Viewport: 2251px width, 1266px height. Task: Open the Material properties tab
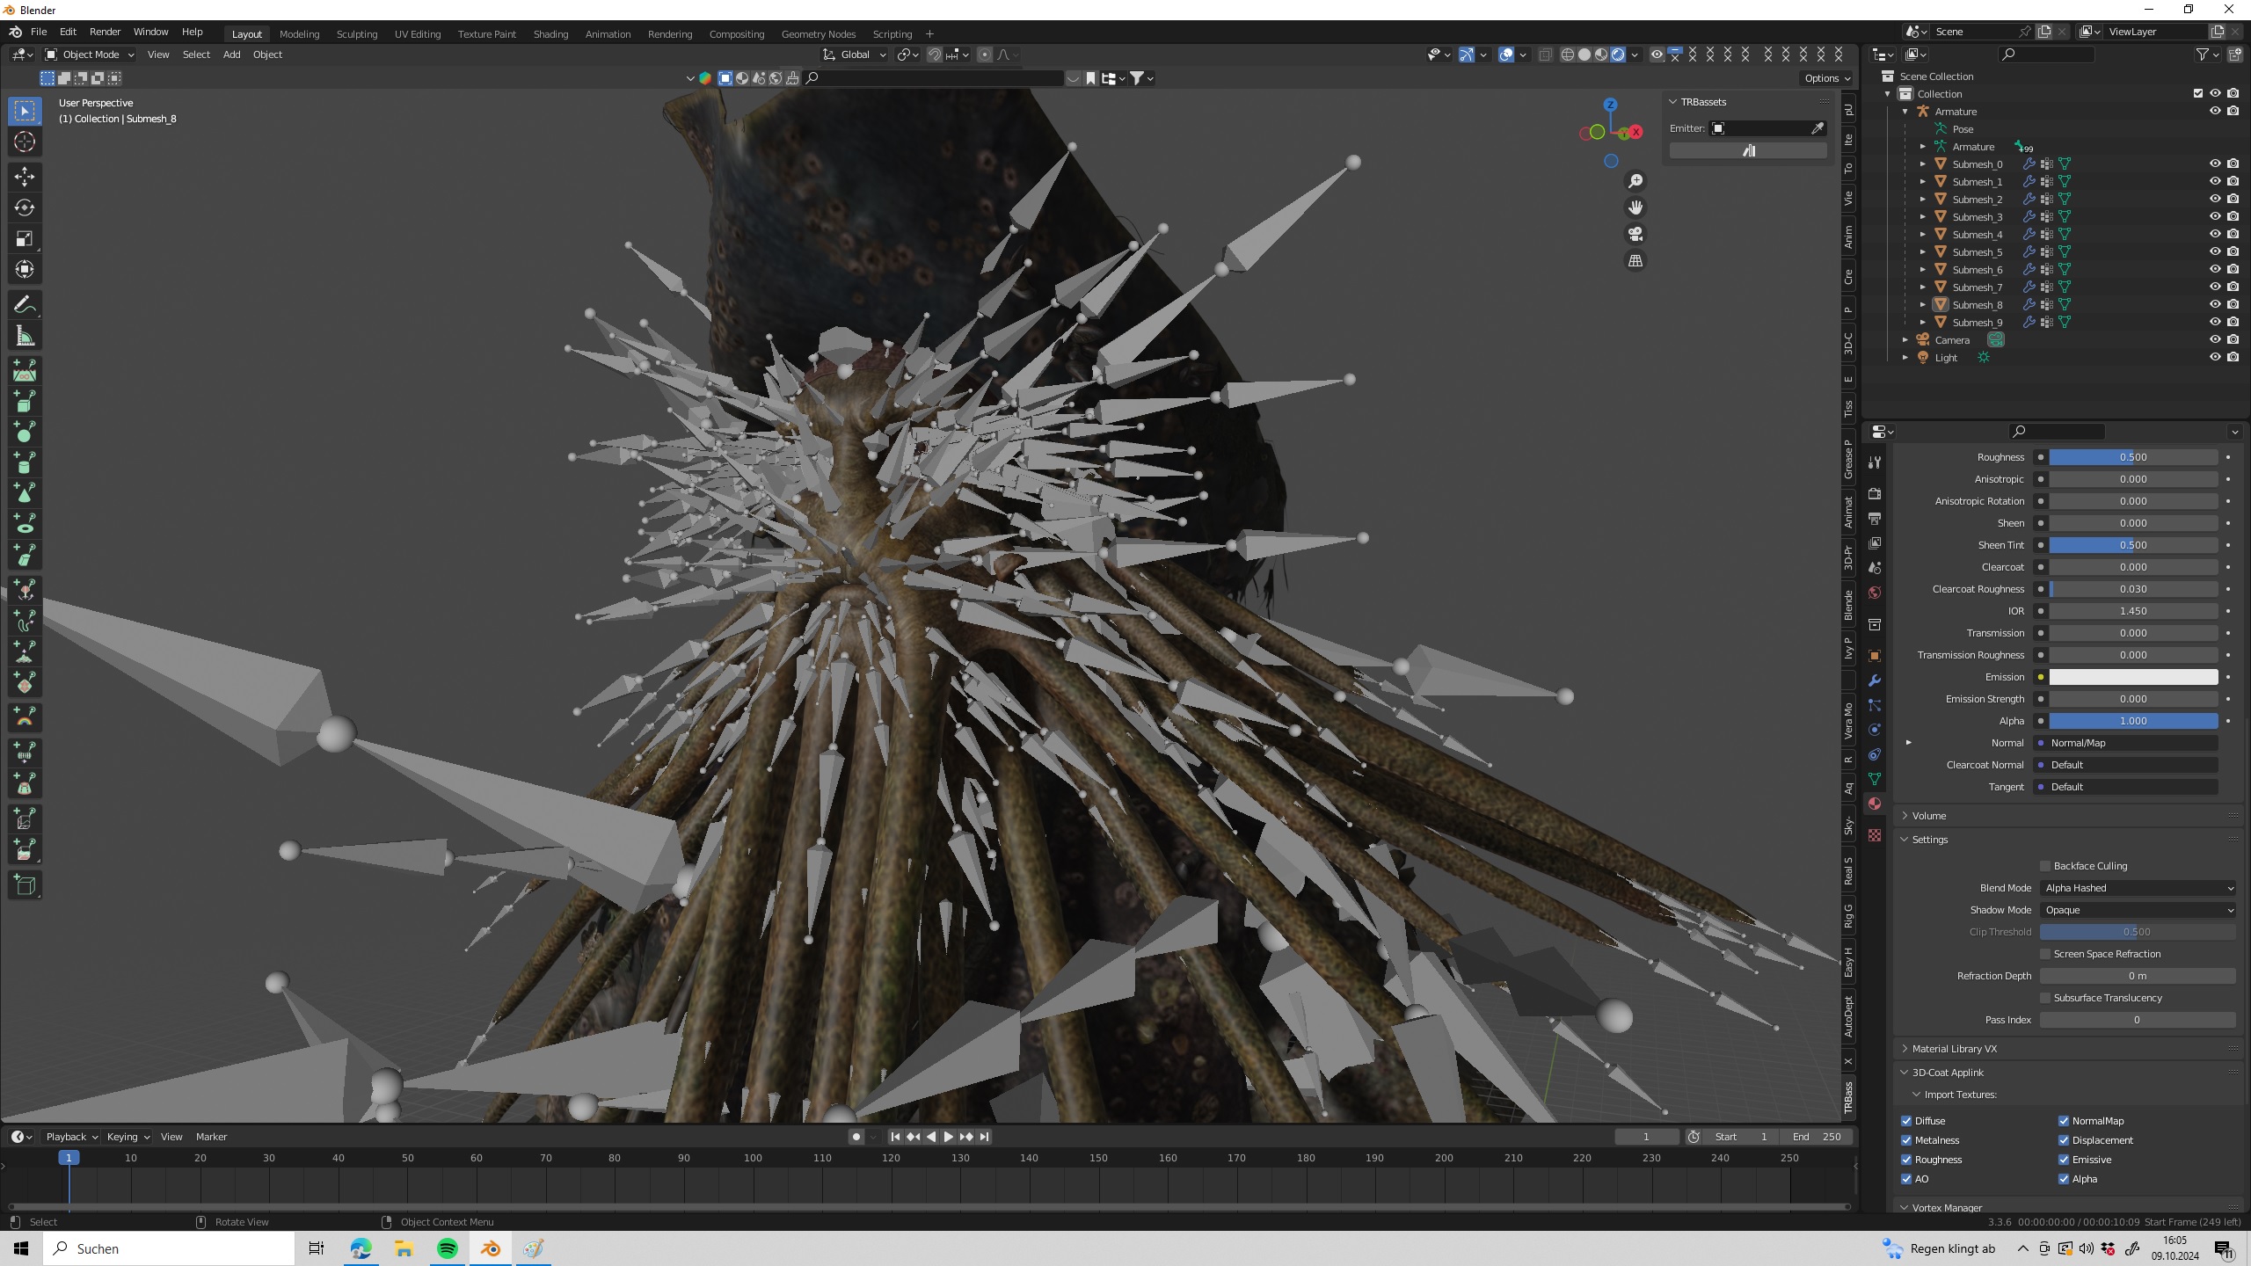(1875, 804)
